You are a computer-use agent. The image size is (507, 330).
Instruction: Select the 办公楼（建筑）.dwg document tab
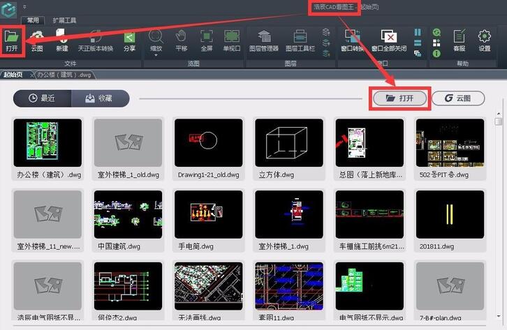(64, 75)
